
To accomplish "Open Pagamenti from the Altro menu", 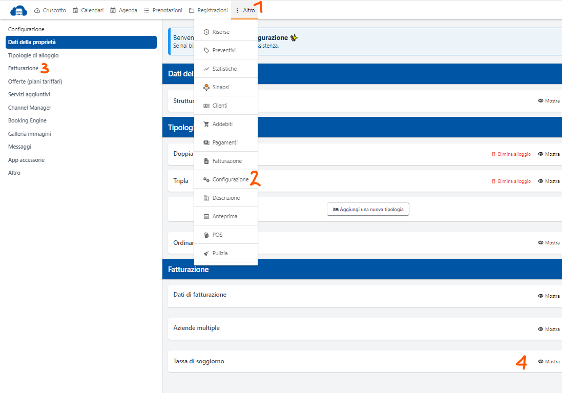I will (224, 142).
